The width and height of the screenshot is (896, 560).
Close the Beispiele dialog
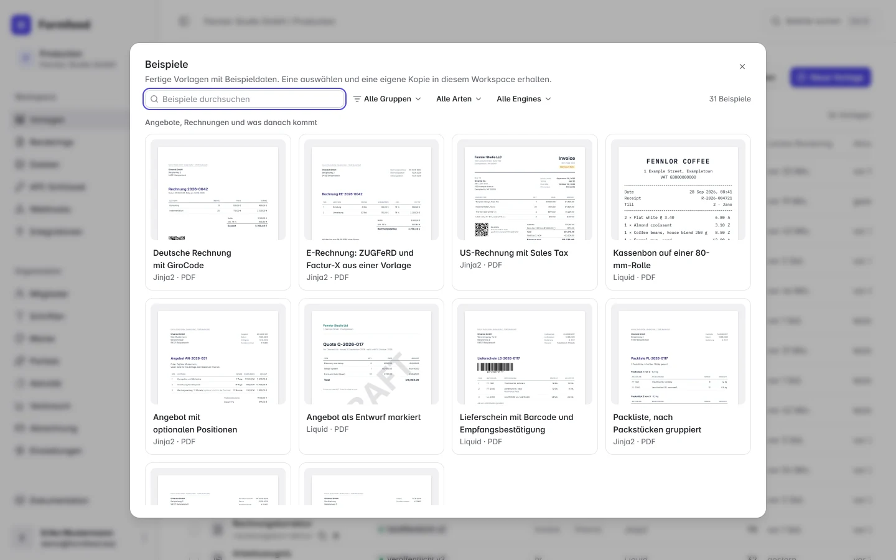click(x=742, y=67)
